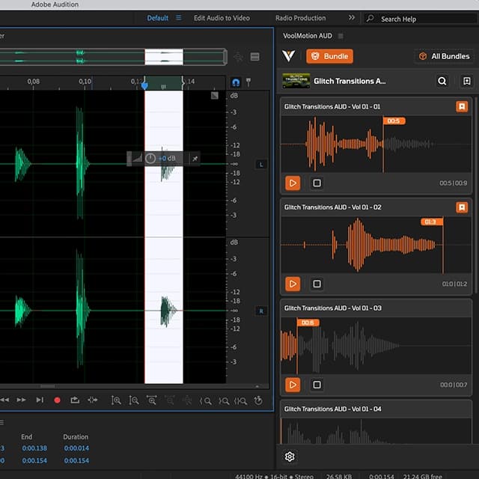Click the orange Bundle button
Viewport: 479px width, 479px height.
pos(329,56)
